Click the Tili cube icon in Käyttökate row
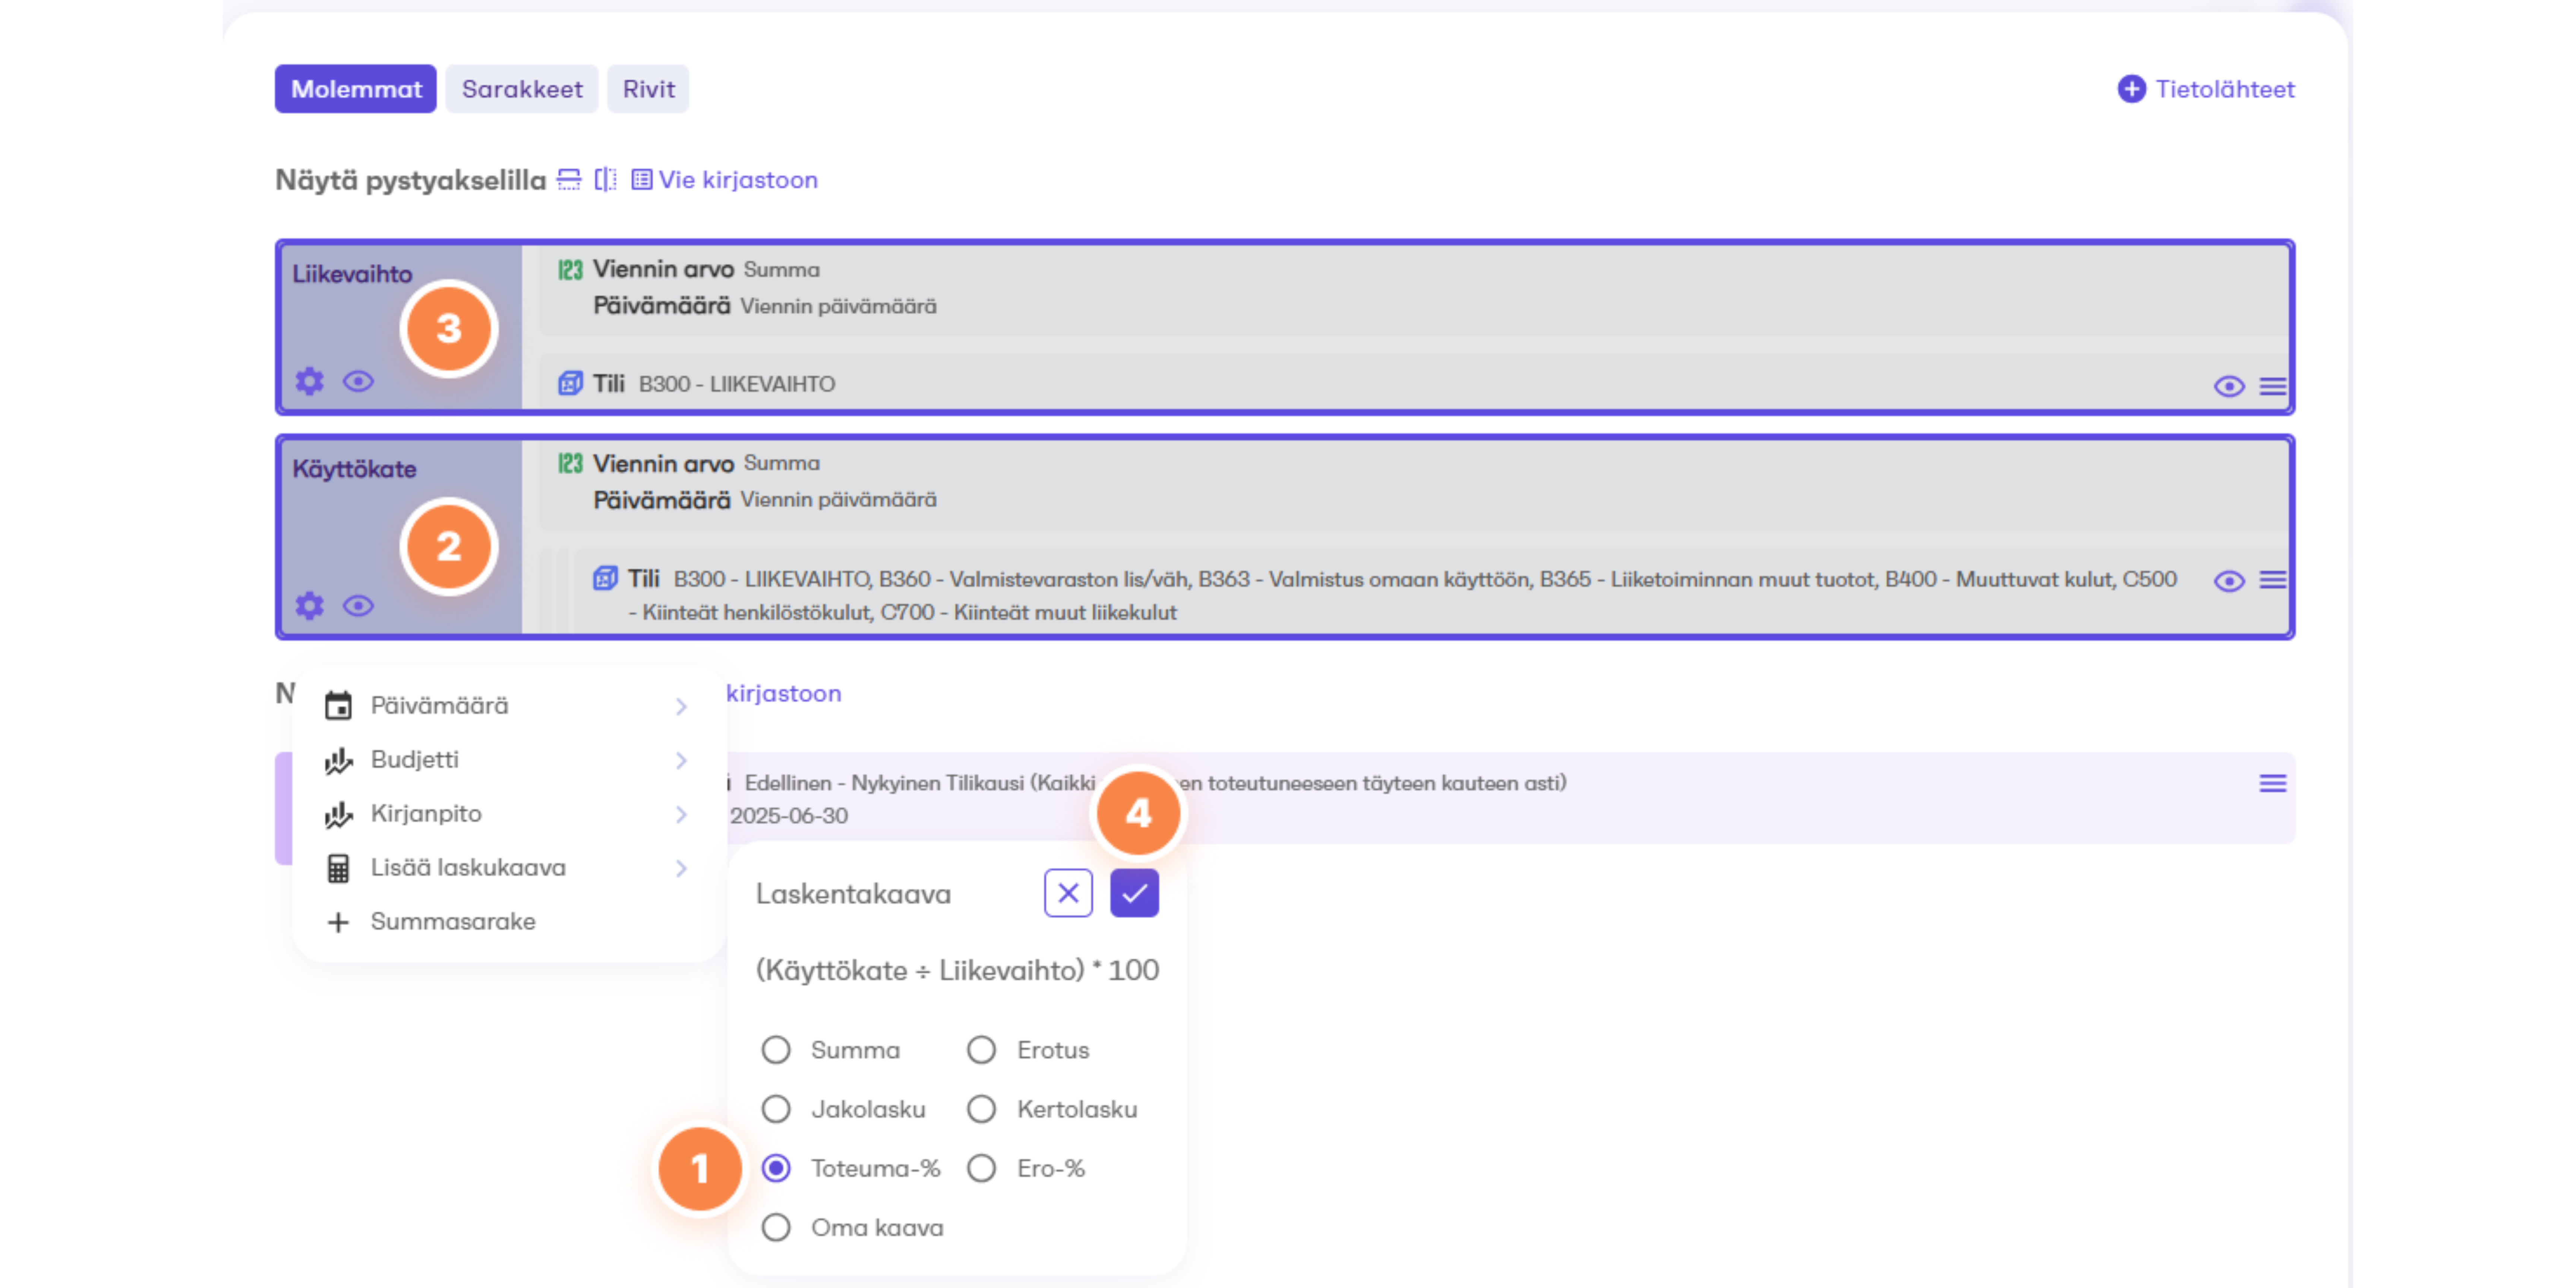Viewport: 2576px width, 1288px height. [x=605, y=578]
